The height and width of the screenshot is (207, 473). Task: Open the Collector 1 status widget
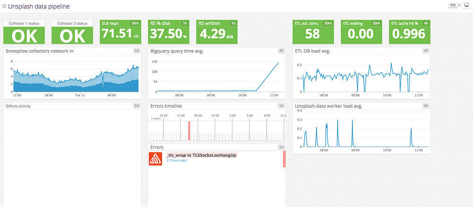pyautogui.click(x=24, y=32)
